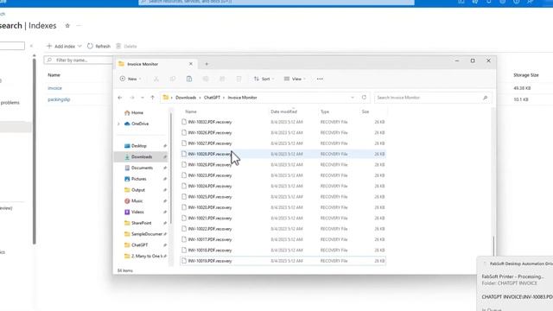Click Downloads in the breadcrumb path
This screenshot has width=553, height=311.
tap(186, 98)
